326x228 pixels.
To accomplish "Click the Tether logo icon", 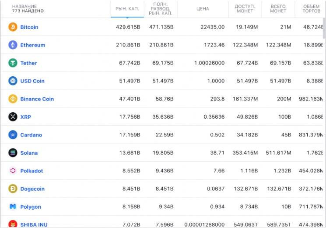I will [x=13, y=63].
